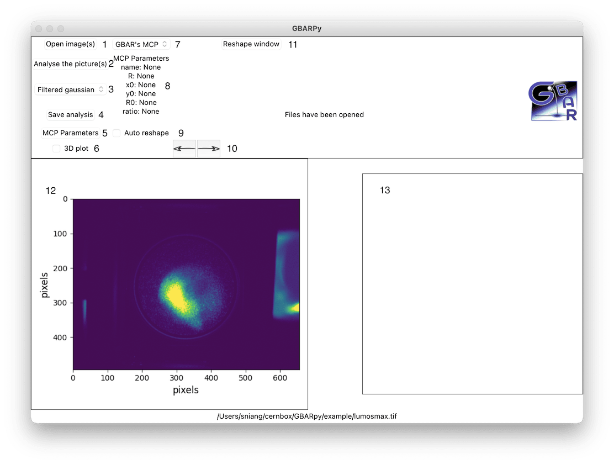The height and width of the screenshot is (464, 614).
Task: Go to next image with right arrow
Action: (x=209, y=149)
